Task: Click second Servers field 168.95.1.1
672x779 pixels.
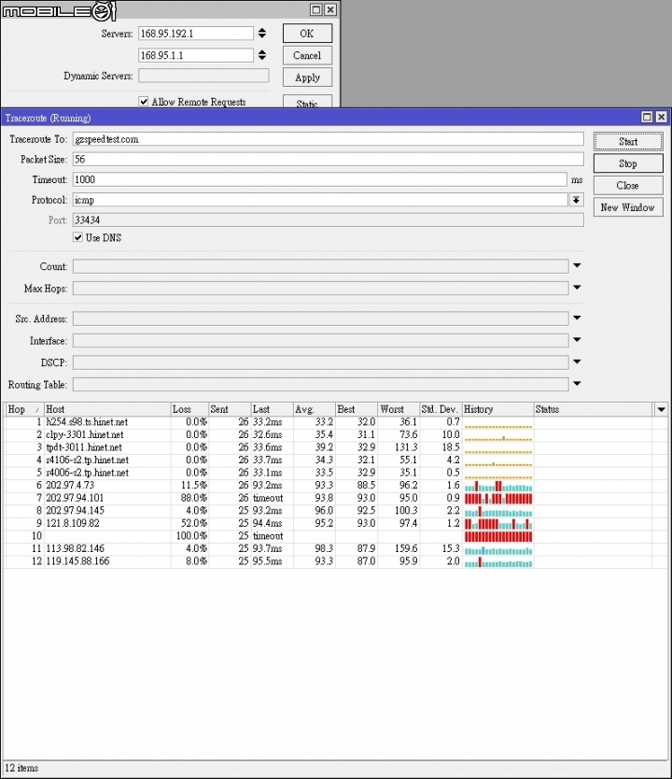Action: pos(196,55)
